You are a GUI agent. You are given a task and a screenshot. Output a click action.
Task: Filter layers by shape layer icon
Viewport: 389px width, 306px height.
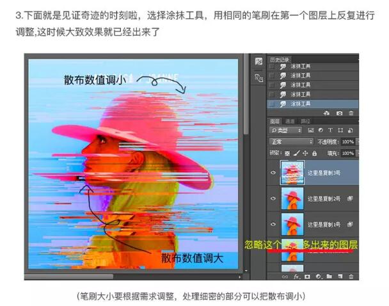(340, 131)
